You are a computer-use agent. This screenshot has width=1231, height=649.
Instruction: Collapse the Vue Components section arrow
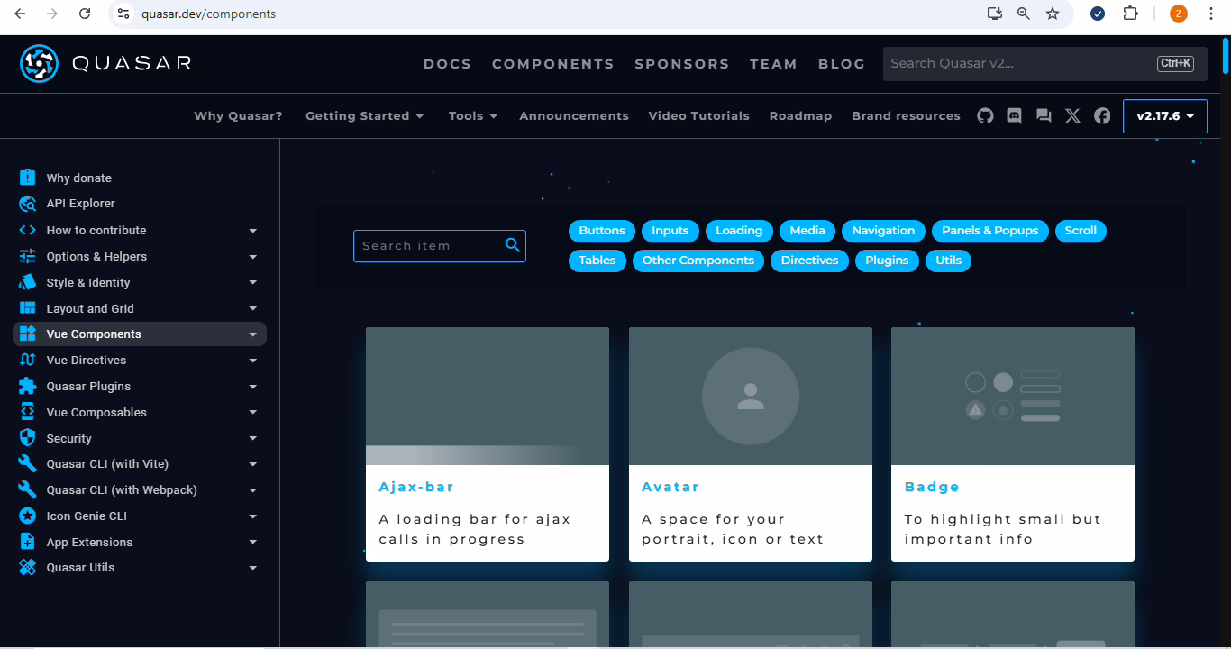coord(253,334)
